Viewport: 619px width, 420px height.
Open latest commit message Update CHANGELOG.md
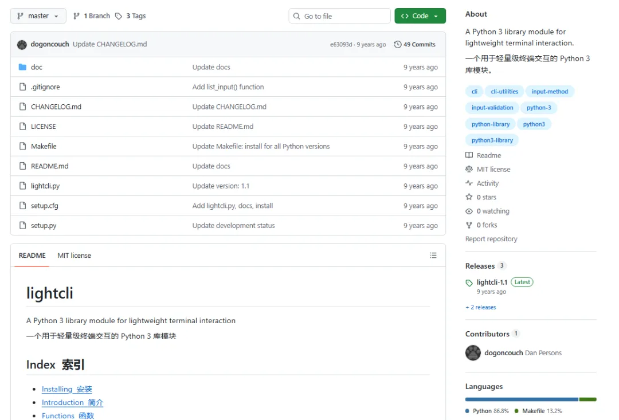click(109, 44)
